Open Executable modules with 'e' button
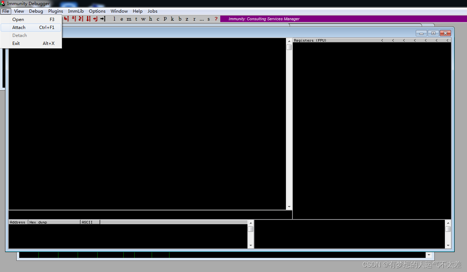This screenshot has width=467, height=272. tap(122, 19)
